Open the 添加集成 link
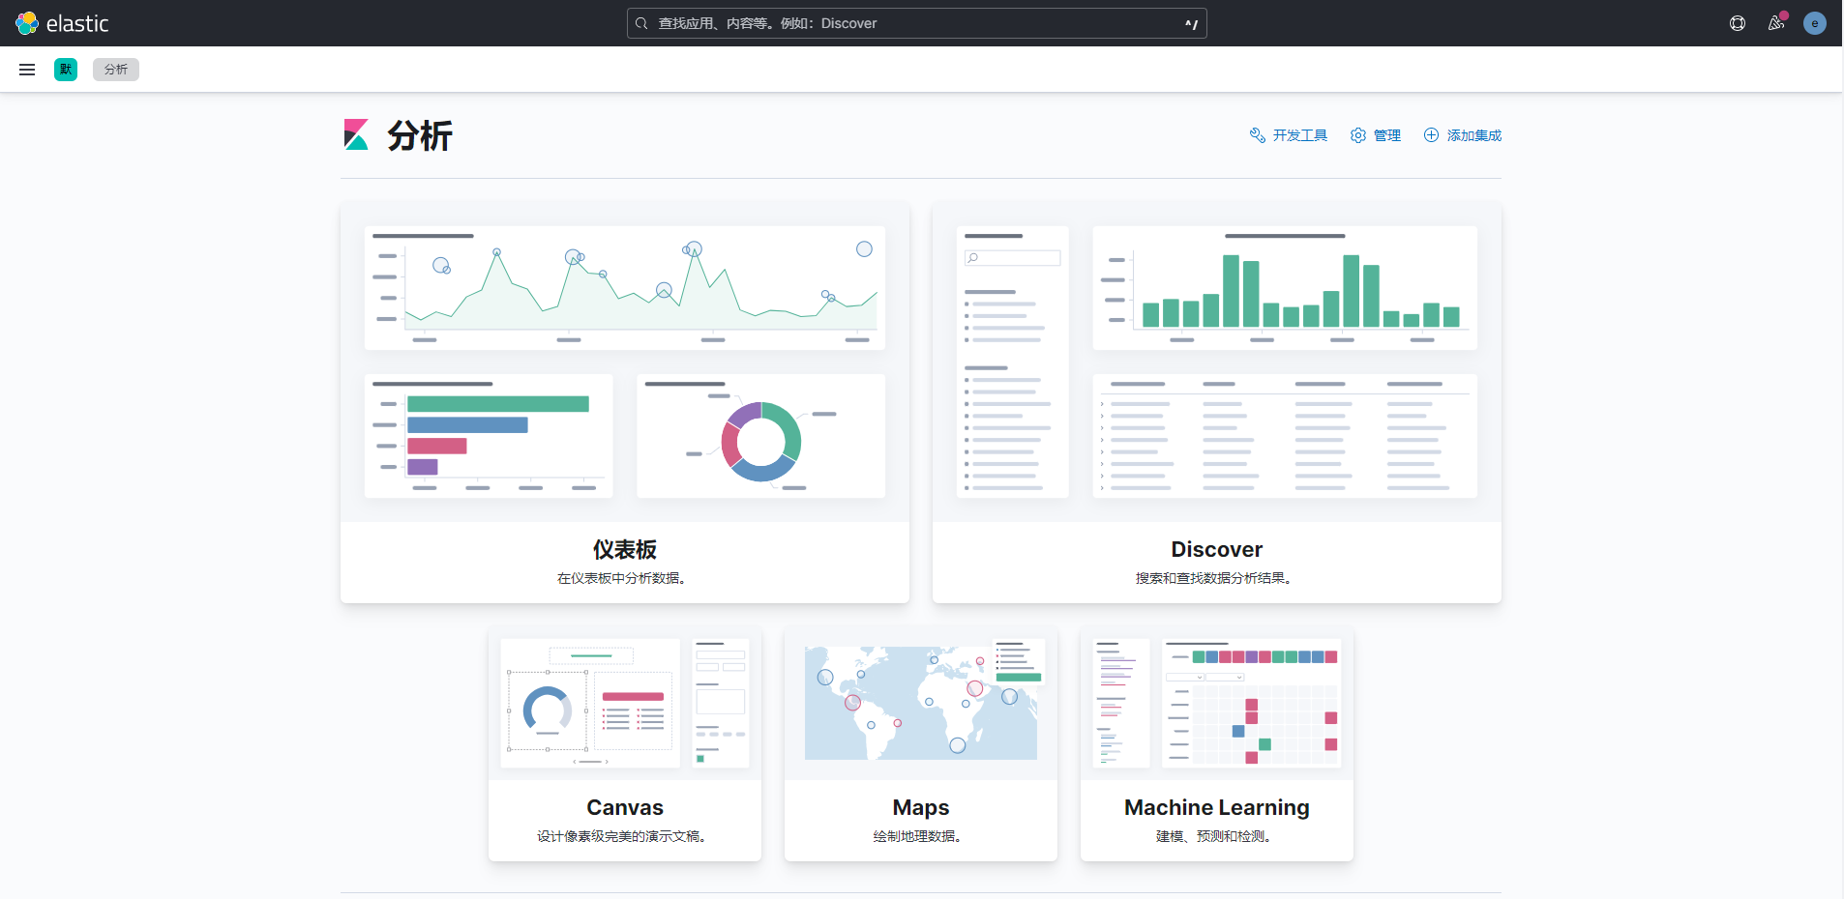The width and height of the screenshot is (1844, 899). [1463, 135]
